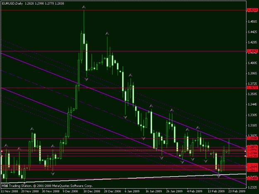The width and height of the screenshot is (259, 194).
Task: Click the 30 Nov 2008 date label
Action: click(51, 191)
